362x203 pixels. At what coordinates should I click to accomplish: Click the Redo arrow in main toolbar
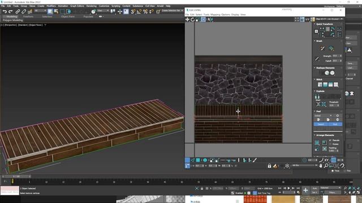[10, 11]
